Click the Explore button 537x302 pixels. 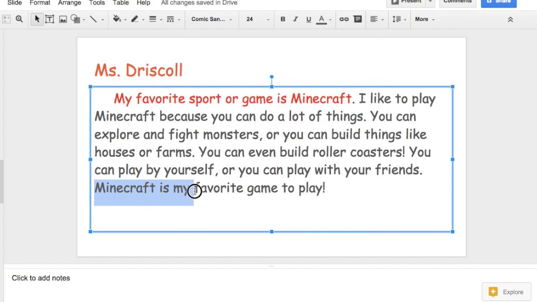tap(506, 292)
